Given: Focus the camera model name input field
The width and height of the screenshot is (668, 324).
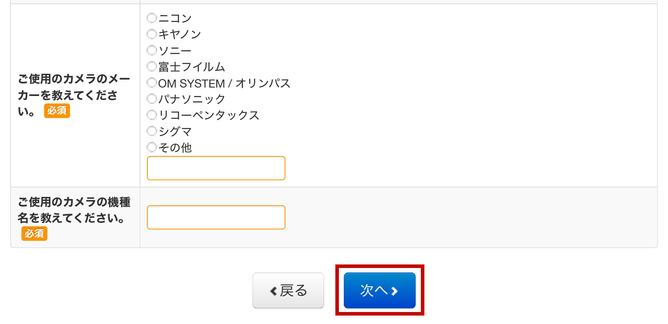Looking at the screenshot, I should coord(216,217).
